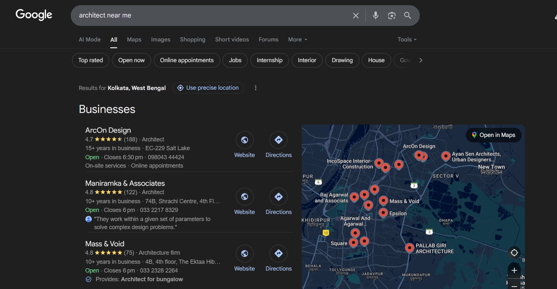Click the PALLAB GIRI ARCHITECTURE map pin

(409, 248)
